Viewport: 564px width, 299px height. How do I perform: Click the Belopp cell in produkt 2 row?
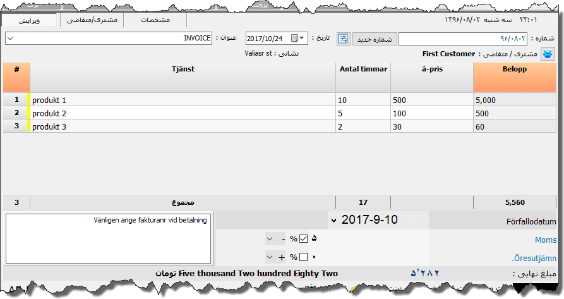(x=515, y=113)
